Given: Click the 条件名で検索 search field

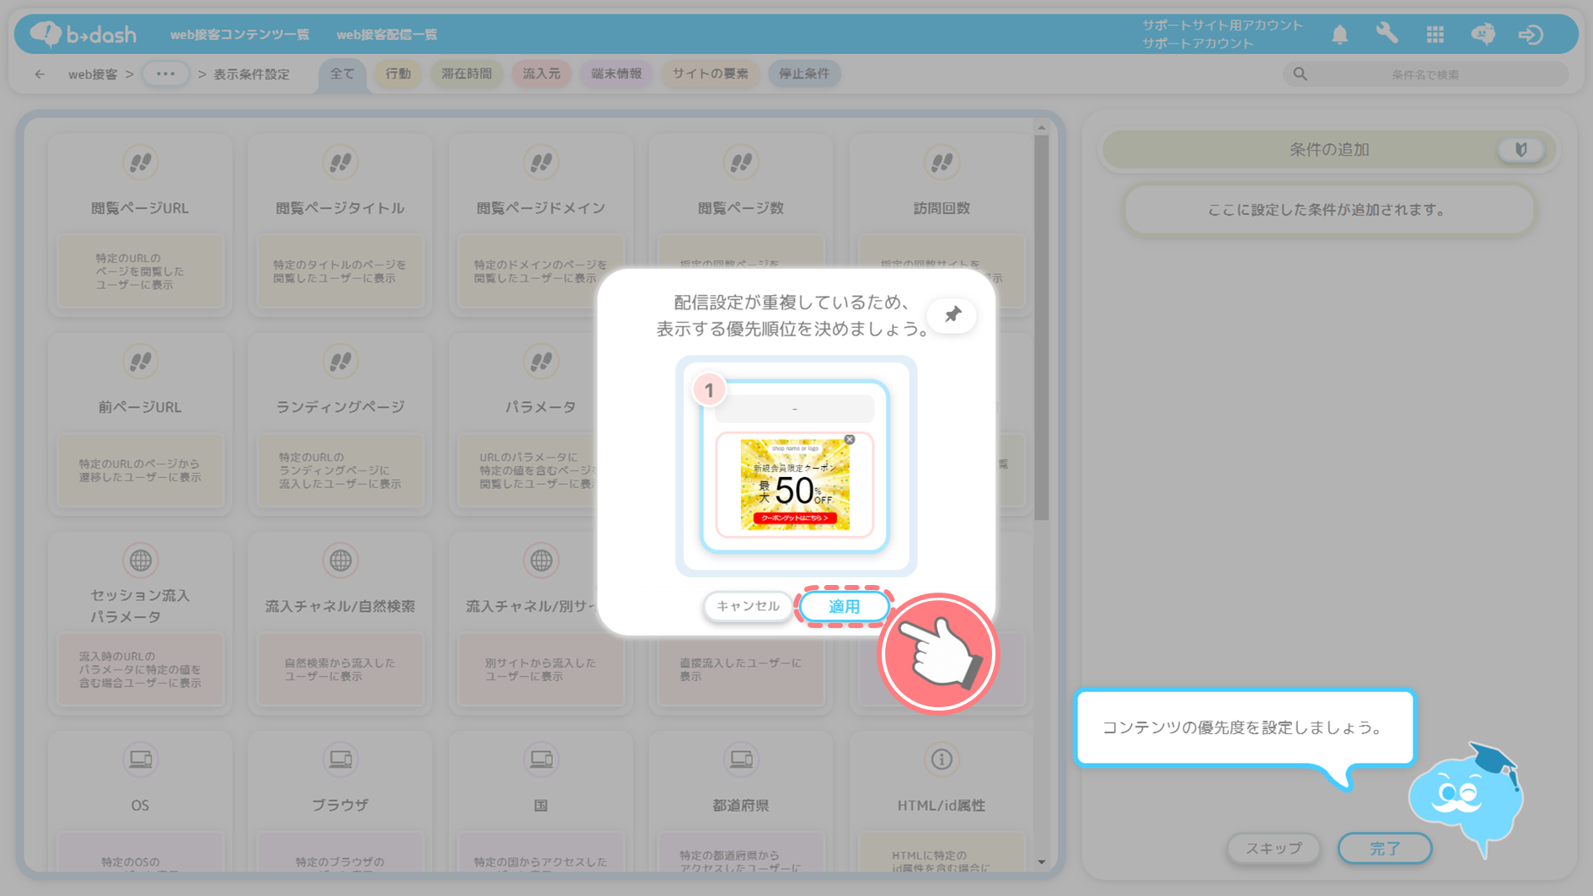Looking at the screenshot, I should (1424, 75).
